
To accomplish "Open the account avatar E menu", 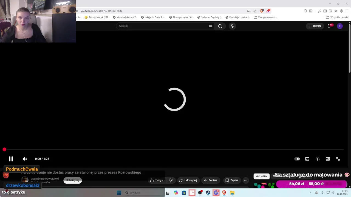I will (340, 26).
